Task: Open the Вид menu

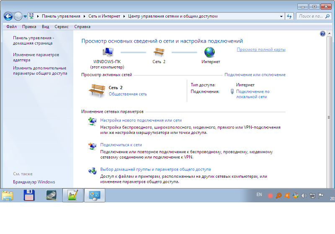Action: pyautogui.click(x=45, y=27)
